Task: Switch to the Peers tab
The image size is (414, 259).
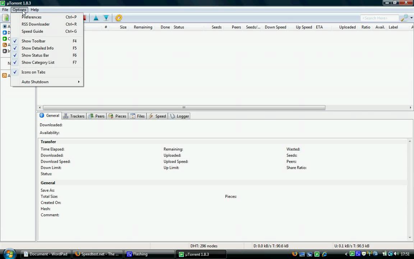Action: [x=97, y=116]
